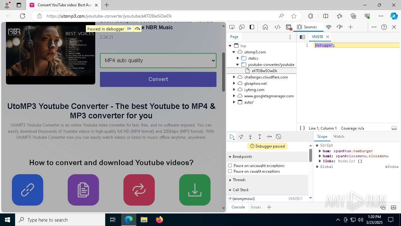This screenshot has width=401, height=226.
Task: Enable Pause on caught exceptions
Action: coord(230,171)
